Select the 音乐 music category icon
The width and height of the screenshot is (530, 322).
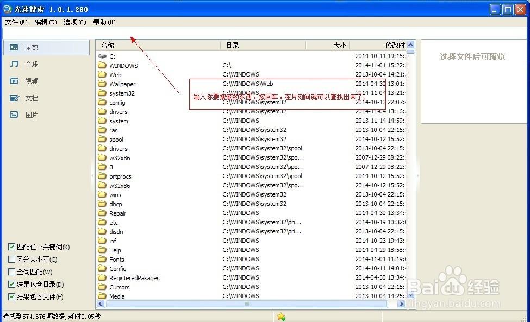pyautogui.click(x=14, y=64)
